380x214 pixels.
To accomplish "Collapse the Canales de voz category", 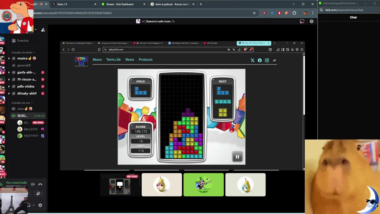I will pos(22,103).
